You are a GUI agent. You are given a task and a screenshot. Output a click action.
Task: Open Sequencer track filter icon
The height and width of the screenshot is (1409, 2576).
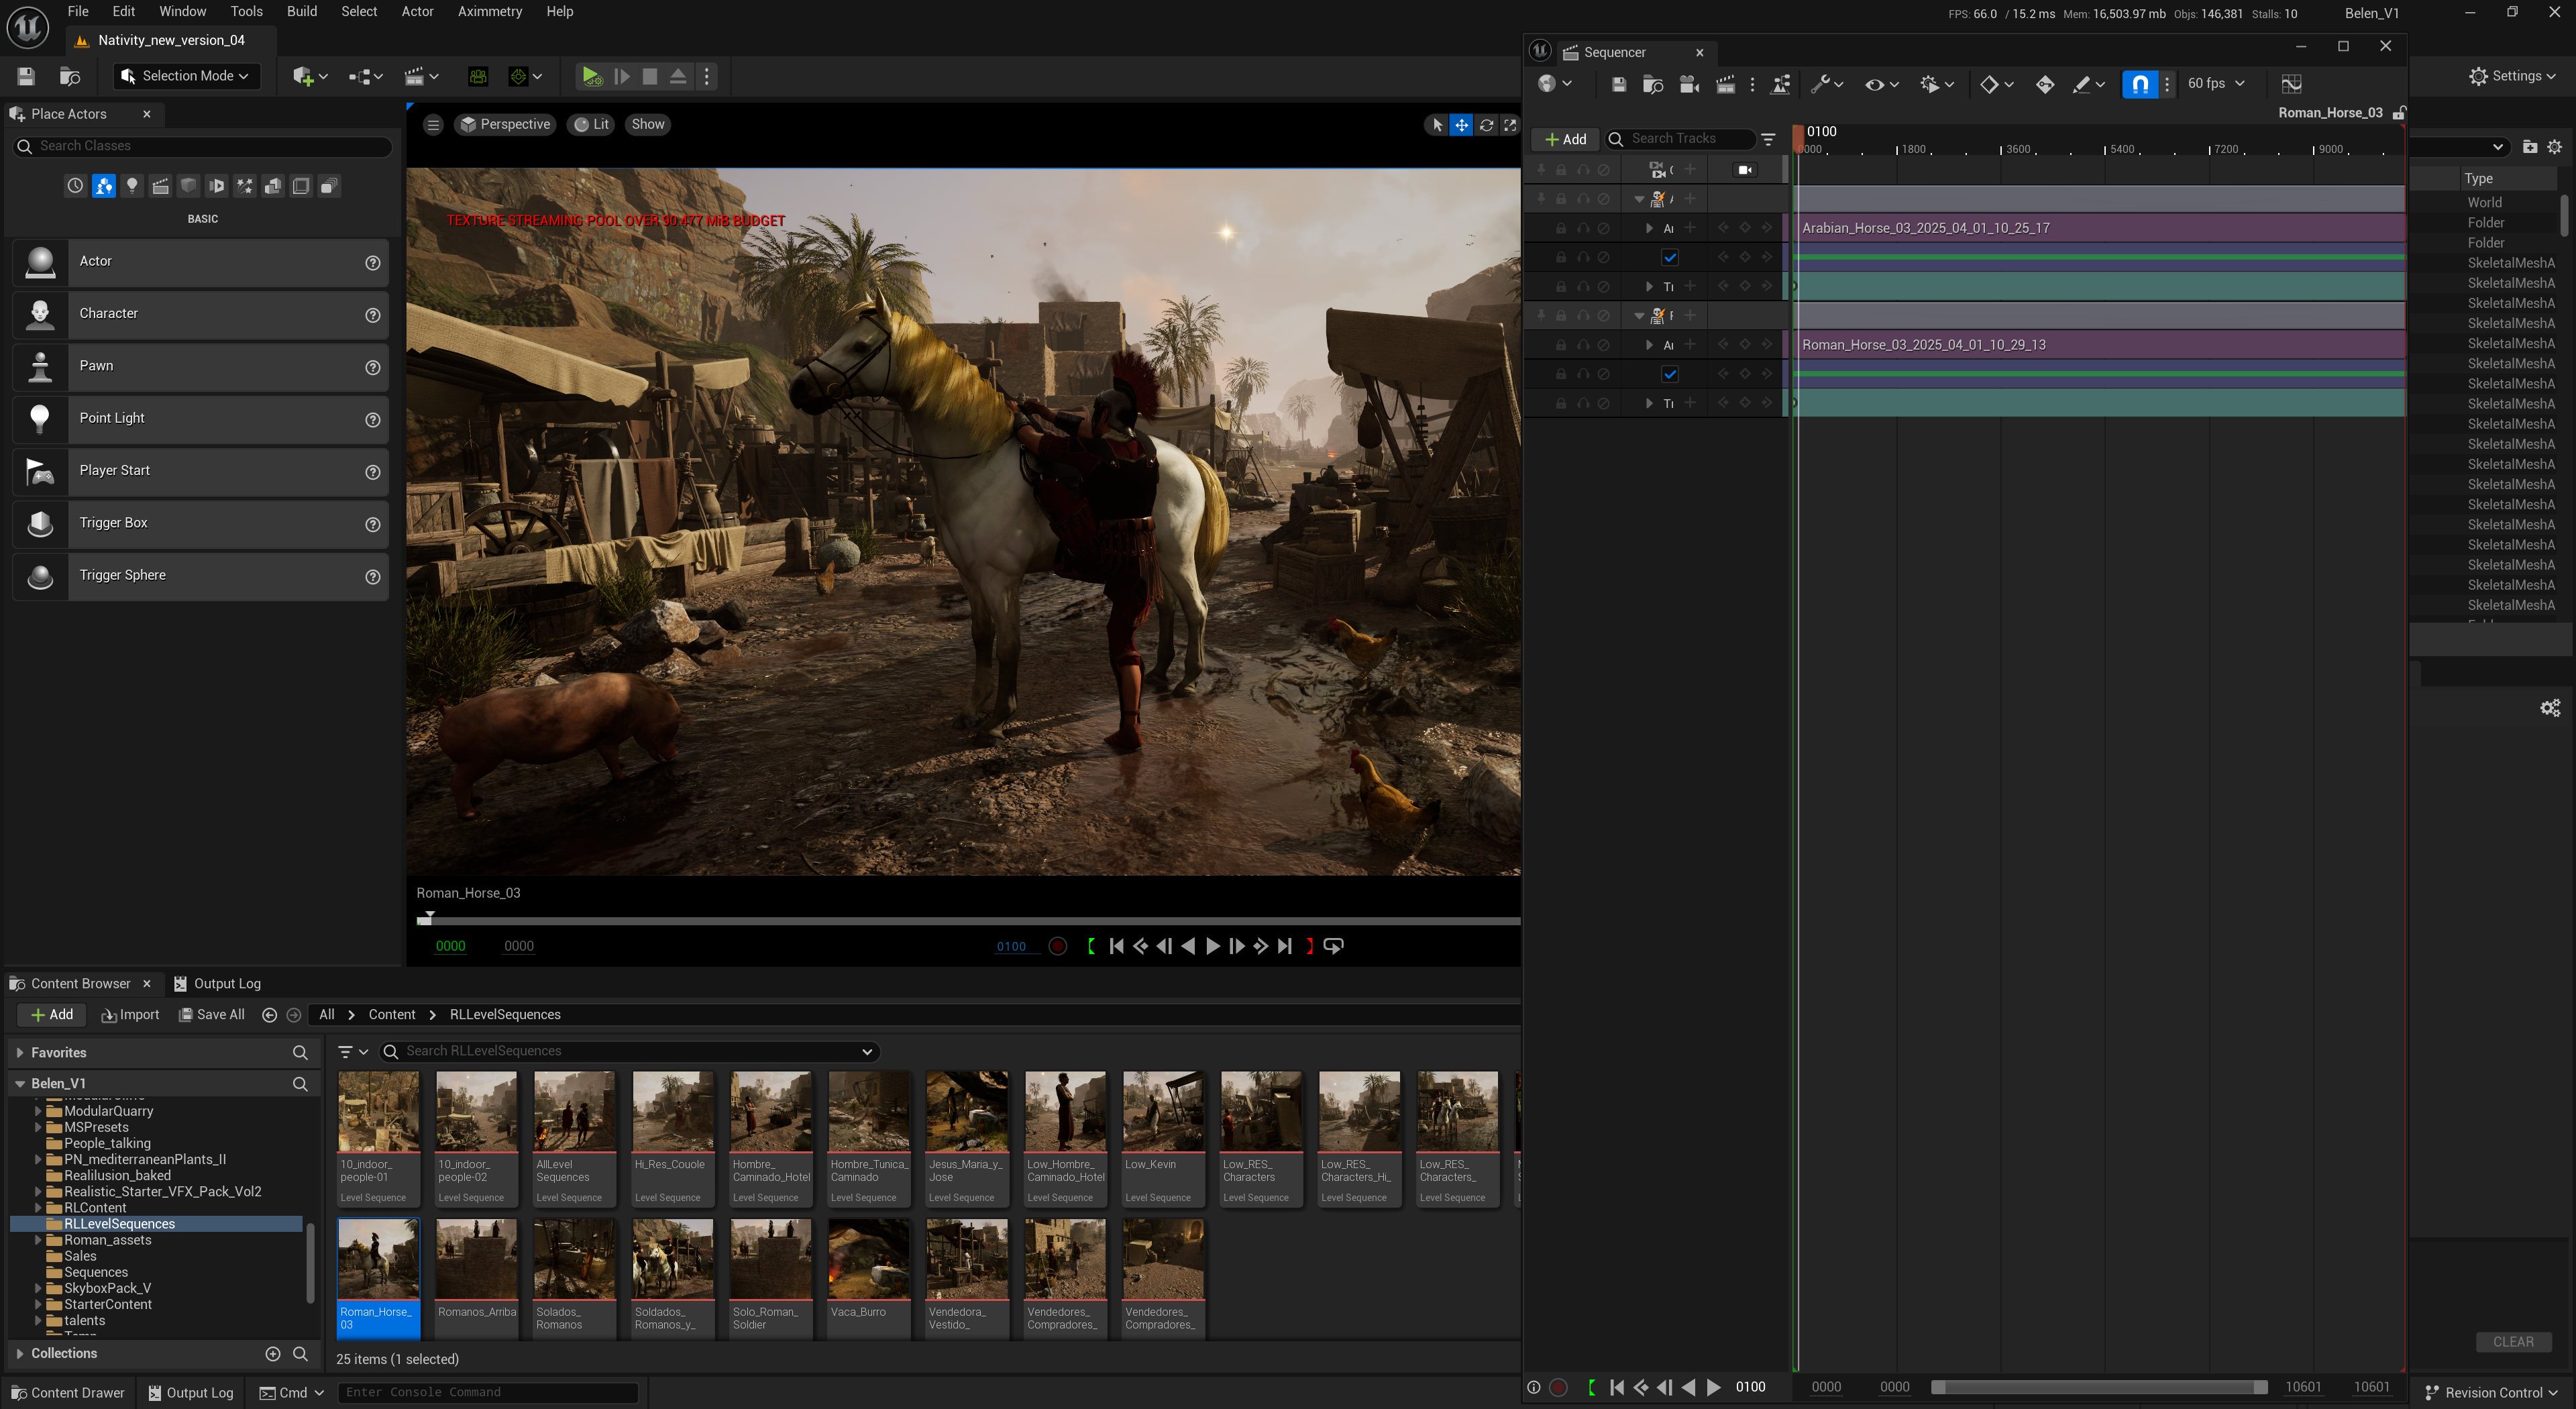pos(1769,139)
